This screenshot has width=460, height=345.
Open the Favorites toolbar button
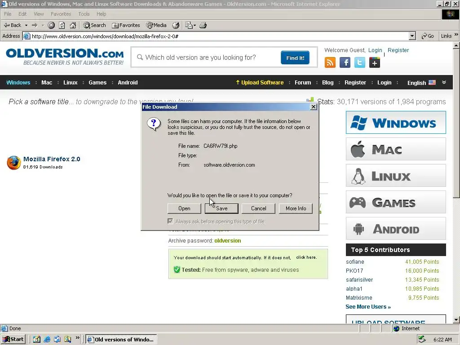pos(126,25)
